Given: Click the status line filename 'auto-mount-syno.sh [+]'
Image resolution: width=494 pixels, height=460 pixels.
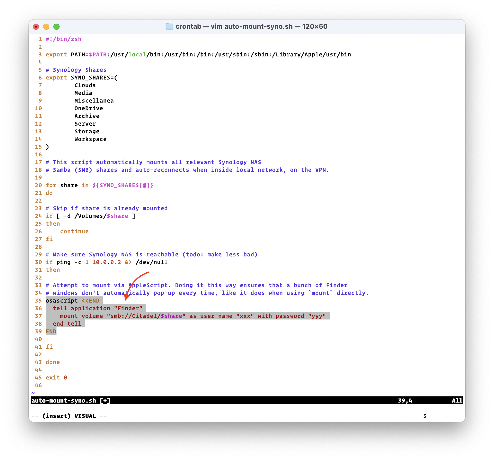Looking at the screenshot, I should point(71,401).
